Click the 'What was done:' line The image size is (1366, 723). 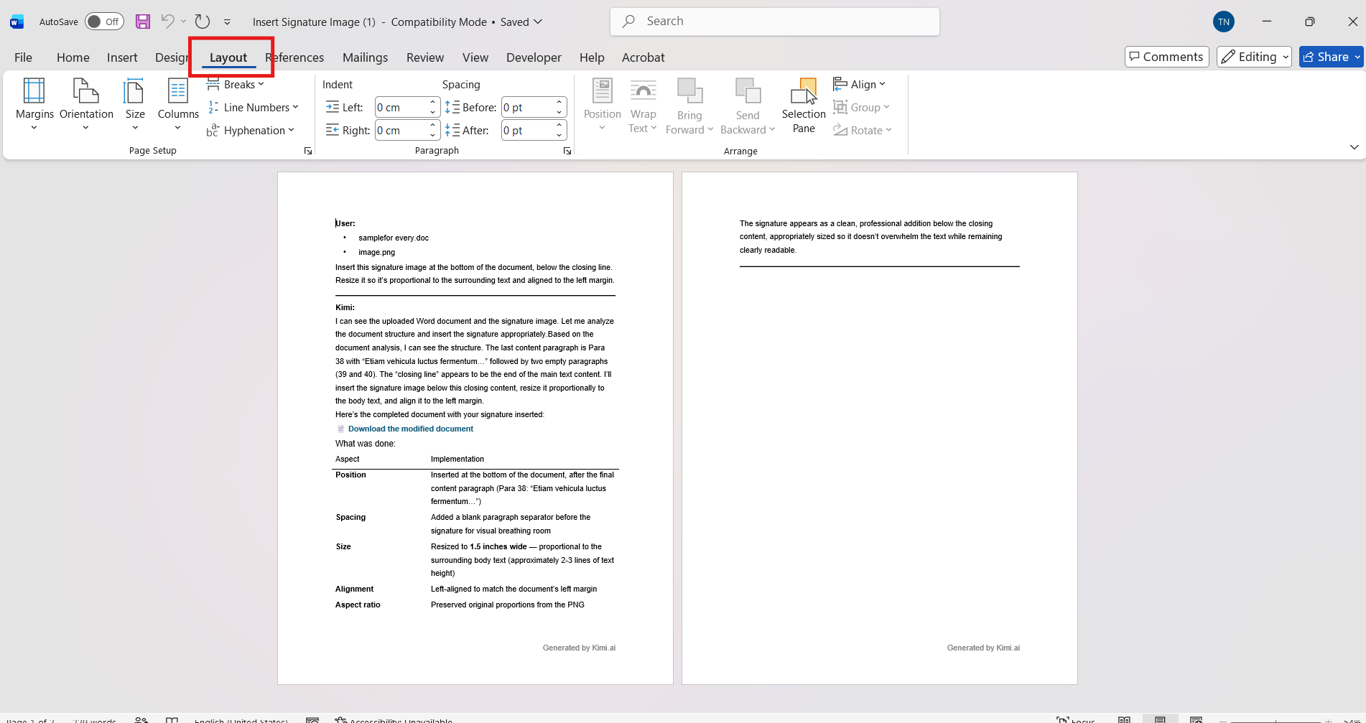tap(366, 444)
